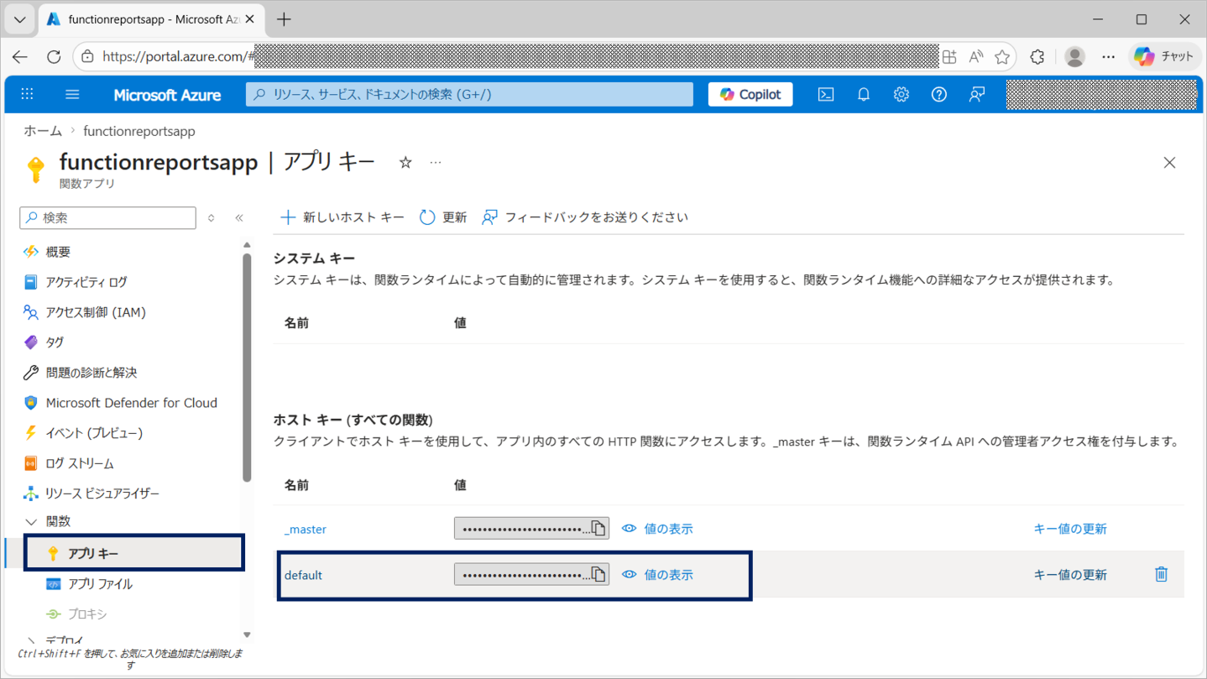This screenshot has width=1207, height=679.
Task: Open Cloud Shell from the top bar
Action: pos(826,94)
